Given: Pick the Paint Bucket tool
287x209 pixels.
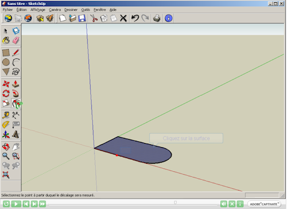Looking at the screenshot, I should [x=6, y=40].
